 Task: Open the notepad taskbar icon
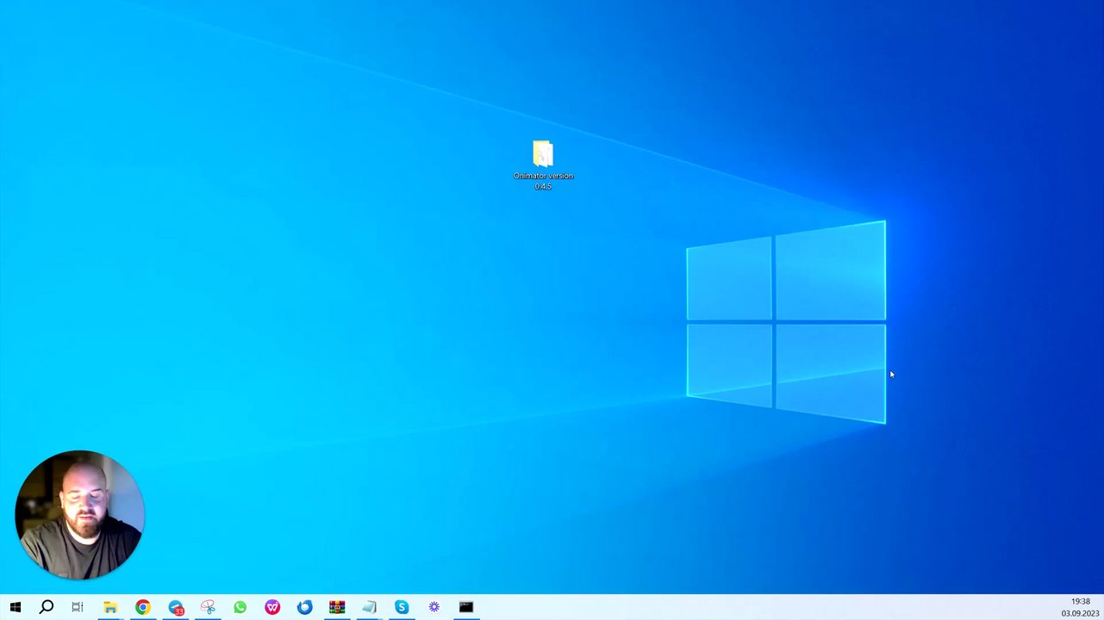[369, 607]
